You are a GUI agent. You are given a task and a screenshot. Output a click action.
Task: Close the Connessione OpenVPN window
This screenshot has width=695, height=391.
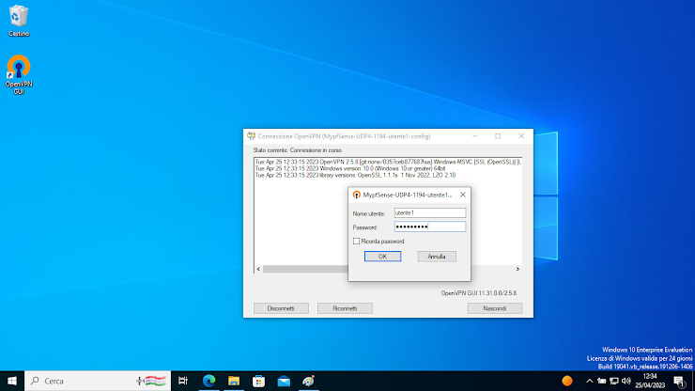click(x=521, y=135)
